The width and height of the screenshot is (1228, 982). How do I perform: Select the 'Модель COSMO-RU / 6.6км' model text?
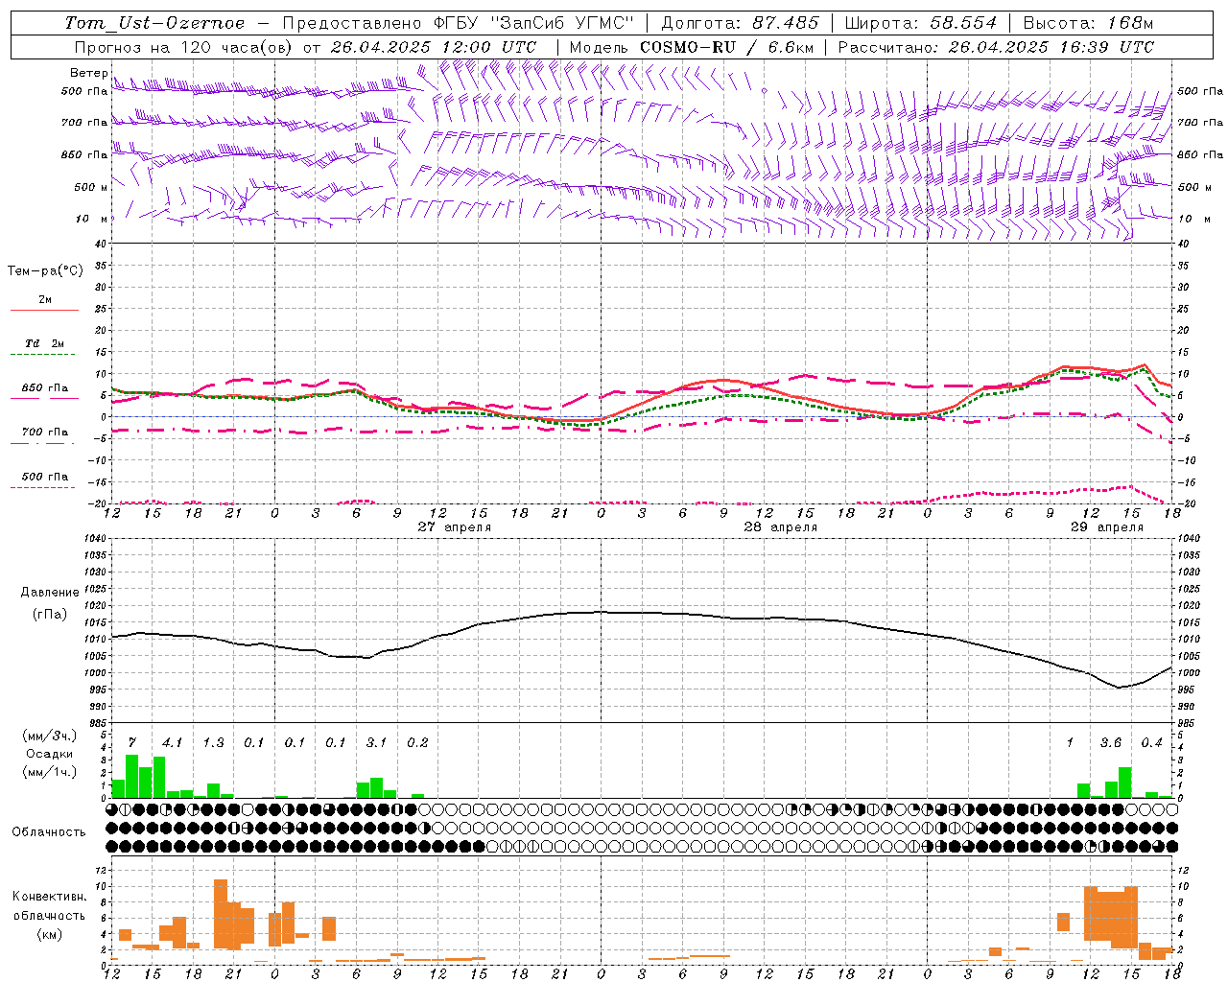click(x=691, y=47)
